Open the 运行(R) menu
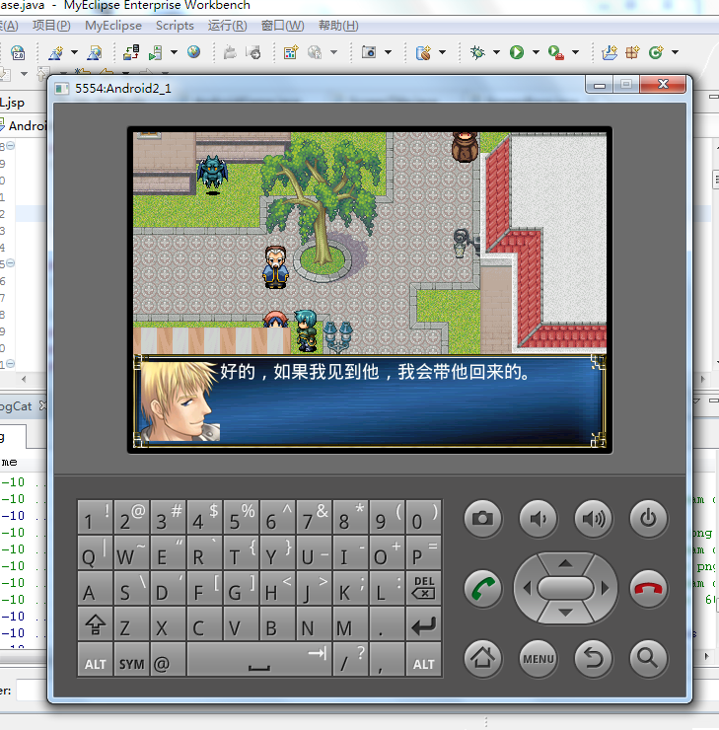Image resolution: width=719 pixels, height=730 pixels. (227, 26)
